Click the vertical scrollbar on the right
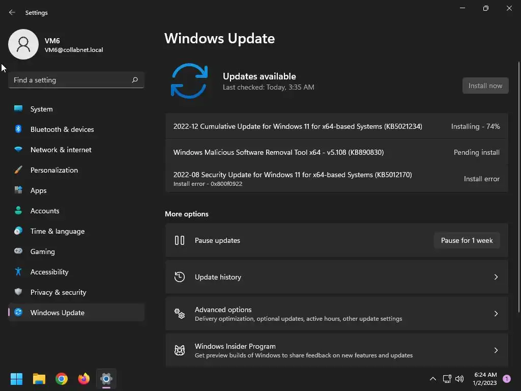 coord(518,187)
